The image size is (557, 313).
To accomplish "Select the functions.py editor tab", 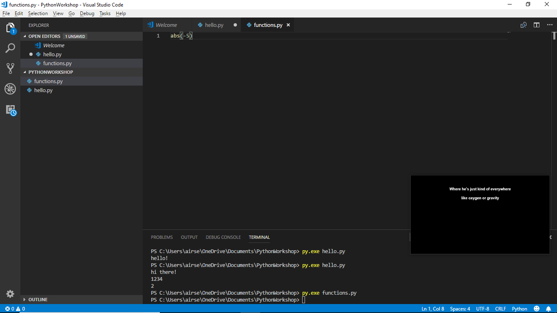I will click(268, 25).
